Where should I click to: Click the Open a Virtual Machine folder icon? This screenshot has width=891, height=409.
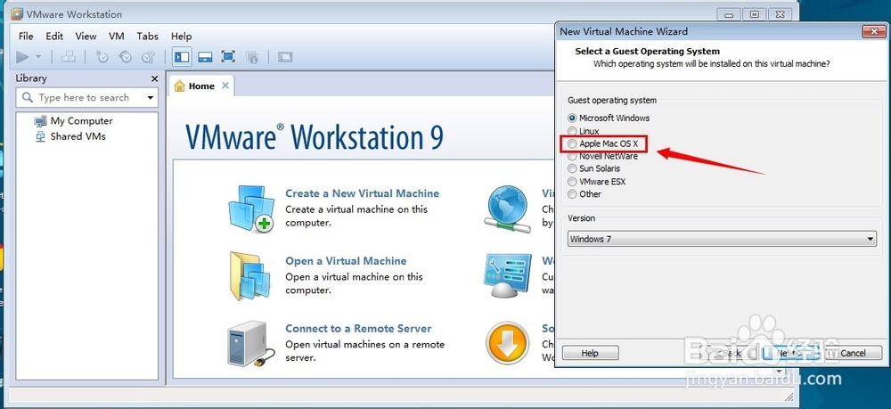click(x=250, y=276)
